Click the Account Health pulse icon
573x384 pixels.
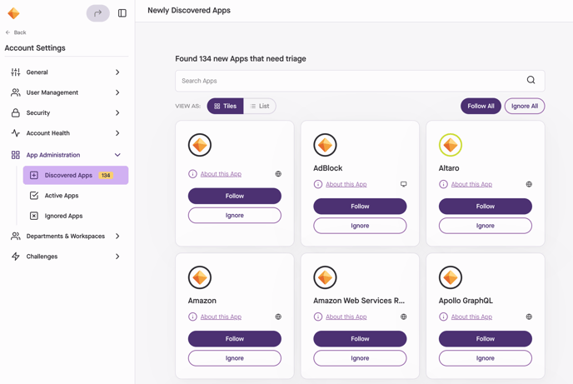pos(15,133)
